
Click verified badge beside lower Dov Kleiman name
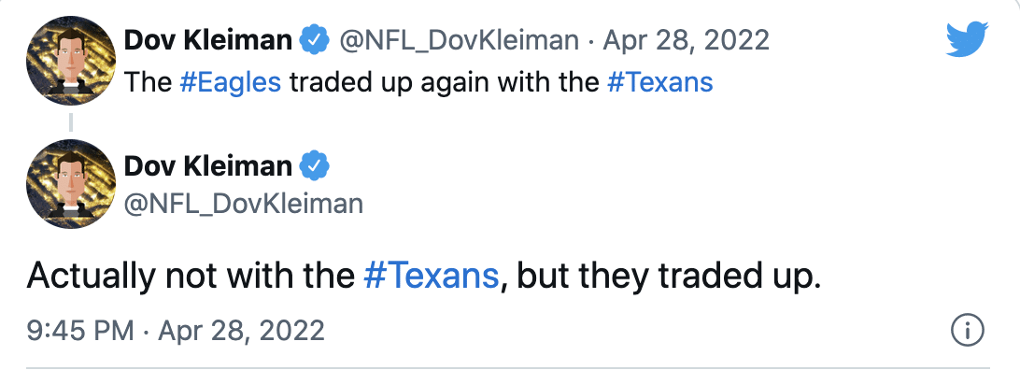click(314, 166)
